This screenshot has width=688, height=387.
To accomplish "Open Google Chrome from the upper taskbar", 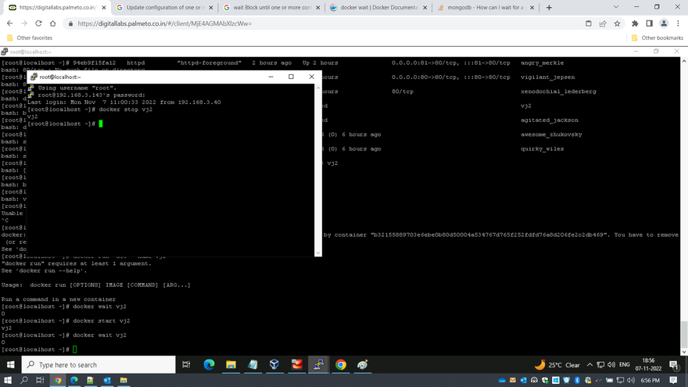I will pos(341,364).
